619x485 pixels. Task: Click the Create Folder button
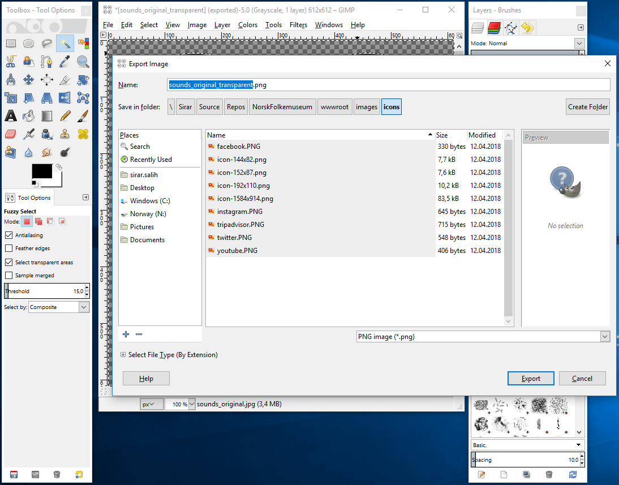point(587,106)
